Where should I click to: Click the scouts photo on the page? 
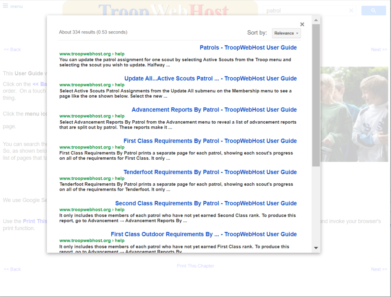pyautogui.click(x=355, y=114)
